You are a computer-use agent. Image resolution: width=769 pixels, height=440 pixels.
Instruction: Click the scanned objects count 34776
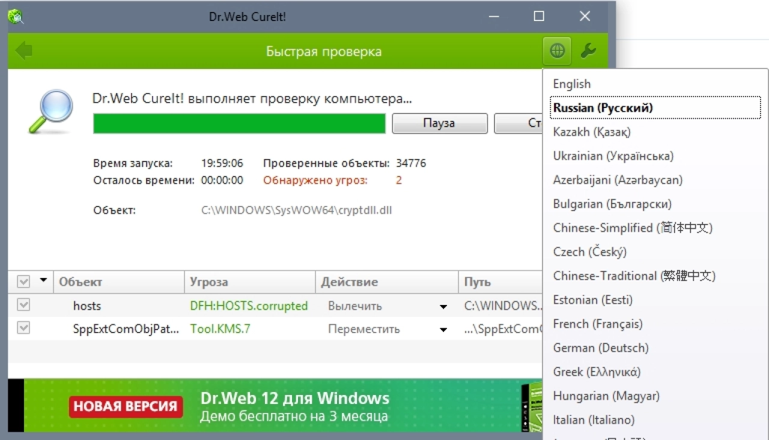pos(411,163)
